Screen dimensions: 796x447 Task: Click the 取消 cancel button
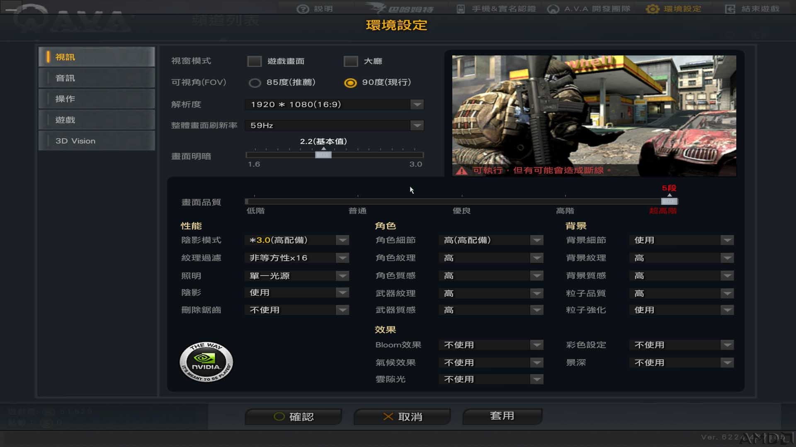pos(402,417)
